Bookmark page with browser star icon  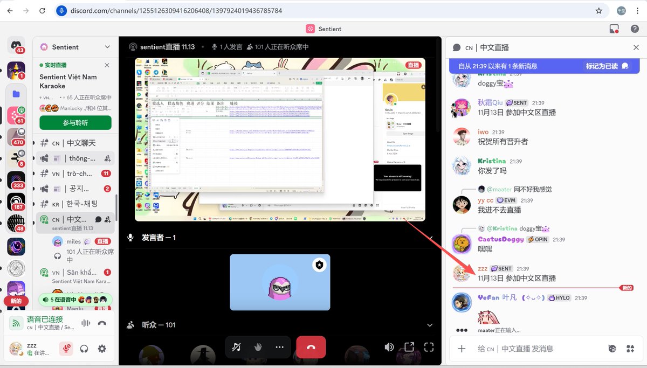coord(598,10)
